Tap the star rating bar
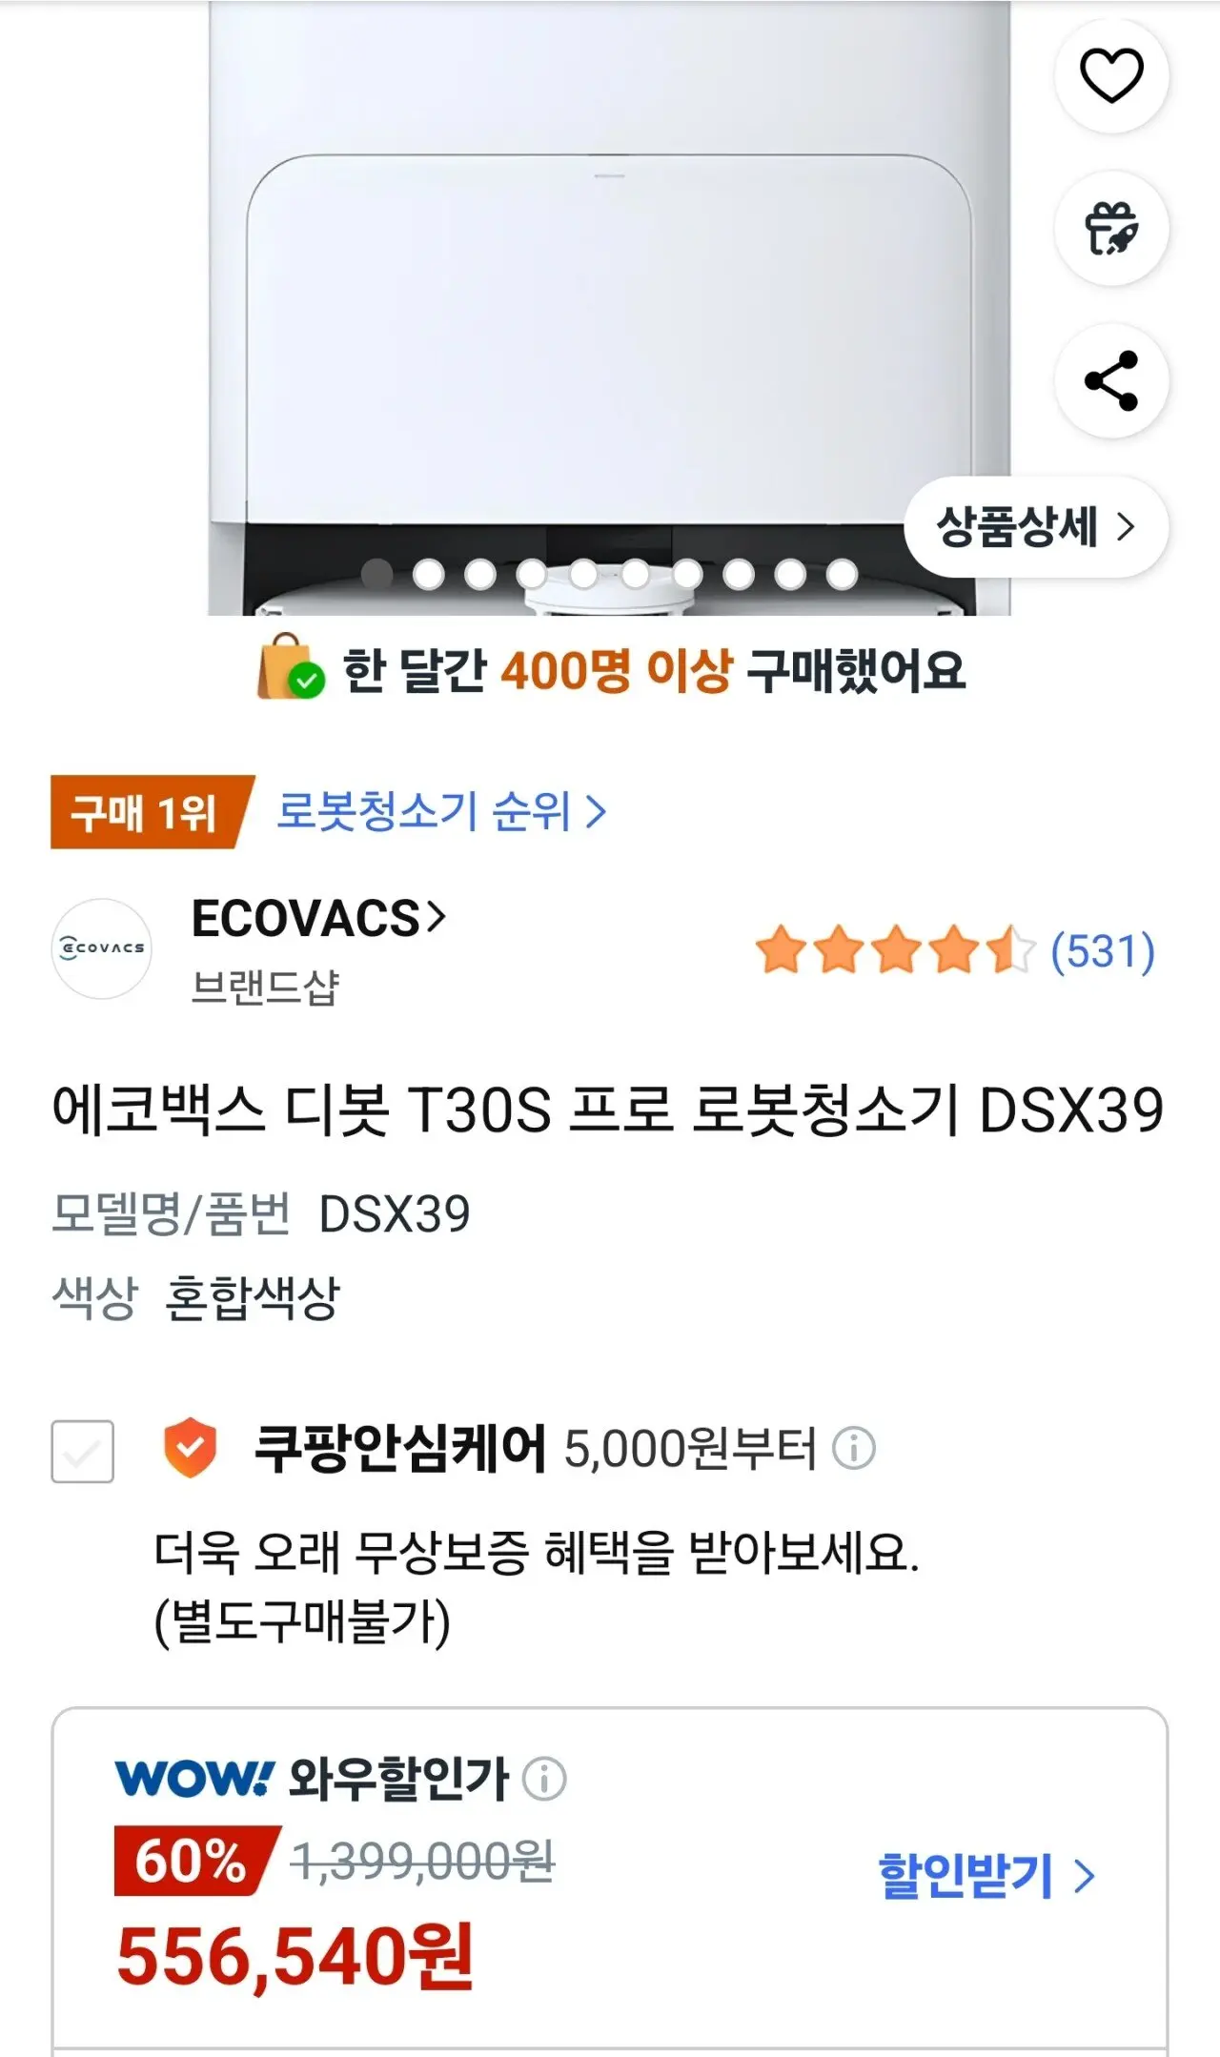Screen dimensions: 1220x2057 pyautogui.click(x=895, y=949)
